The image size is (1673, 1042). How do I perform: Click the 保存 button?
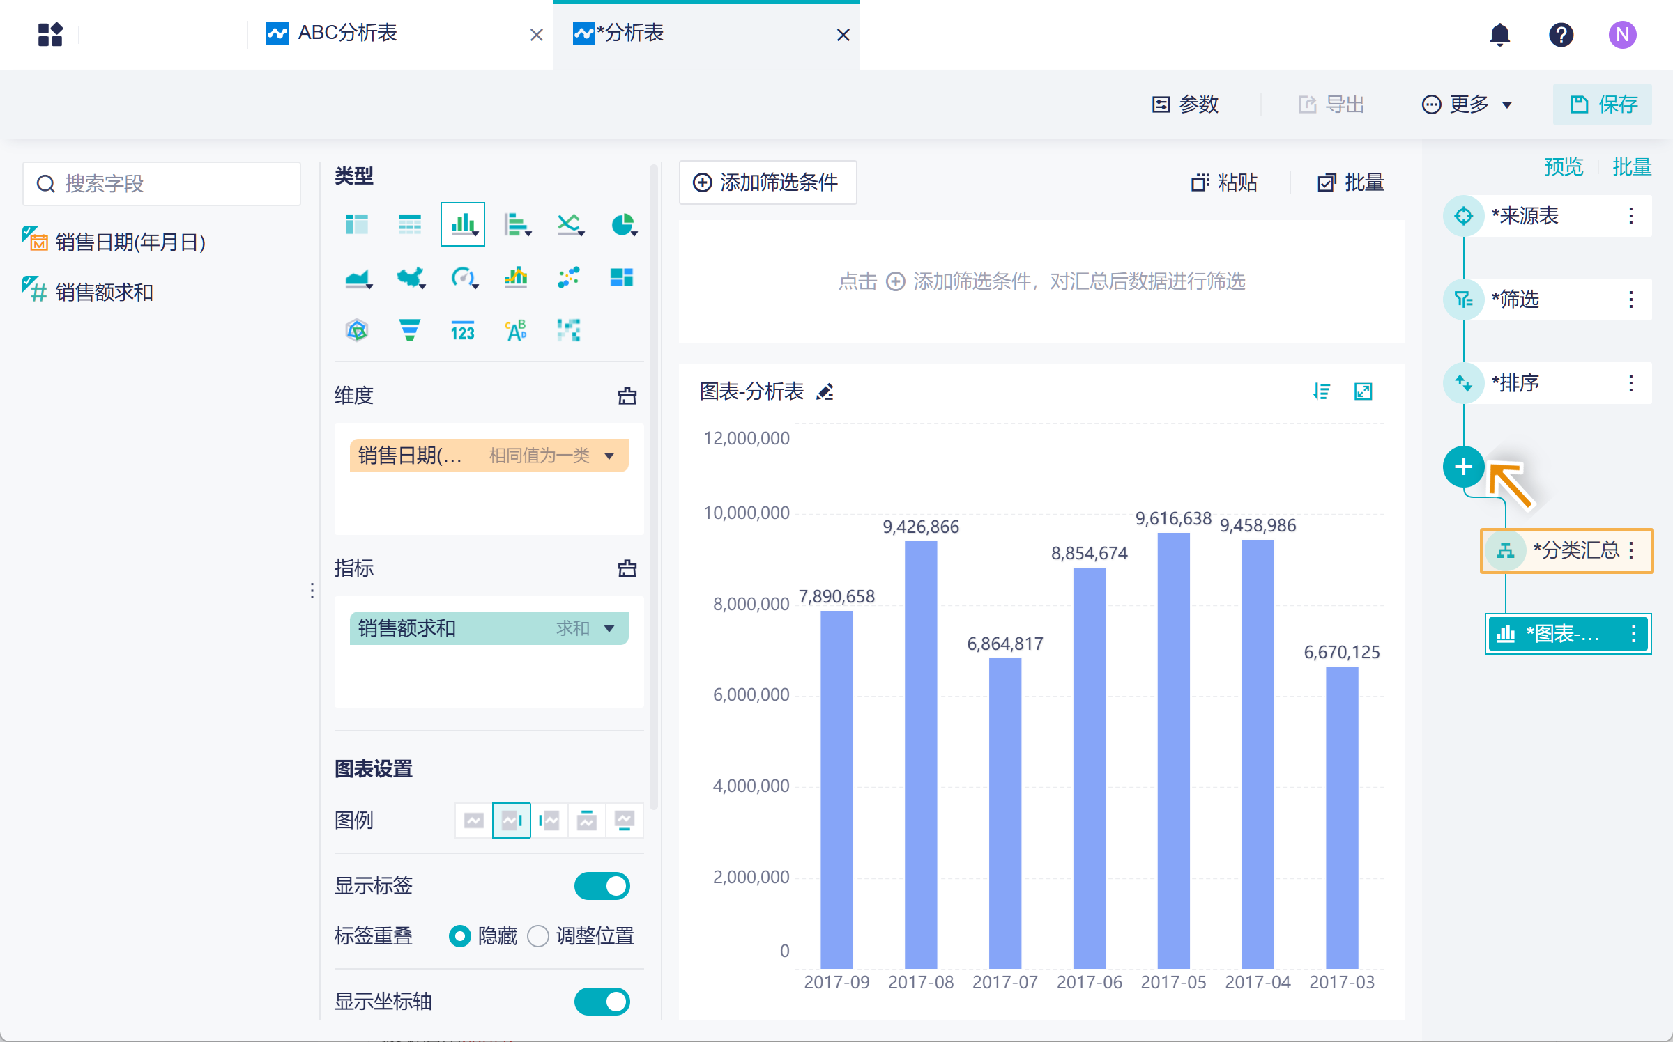click(x=1603, y=104)
